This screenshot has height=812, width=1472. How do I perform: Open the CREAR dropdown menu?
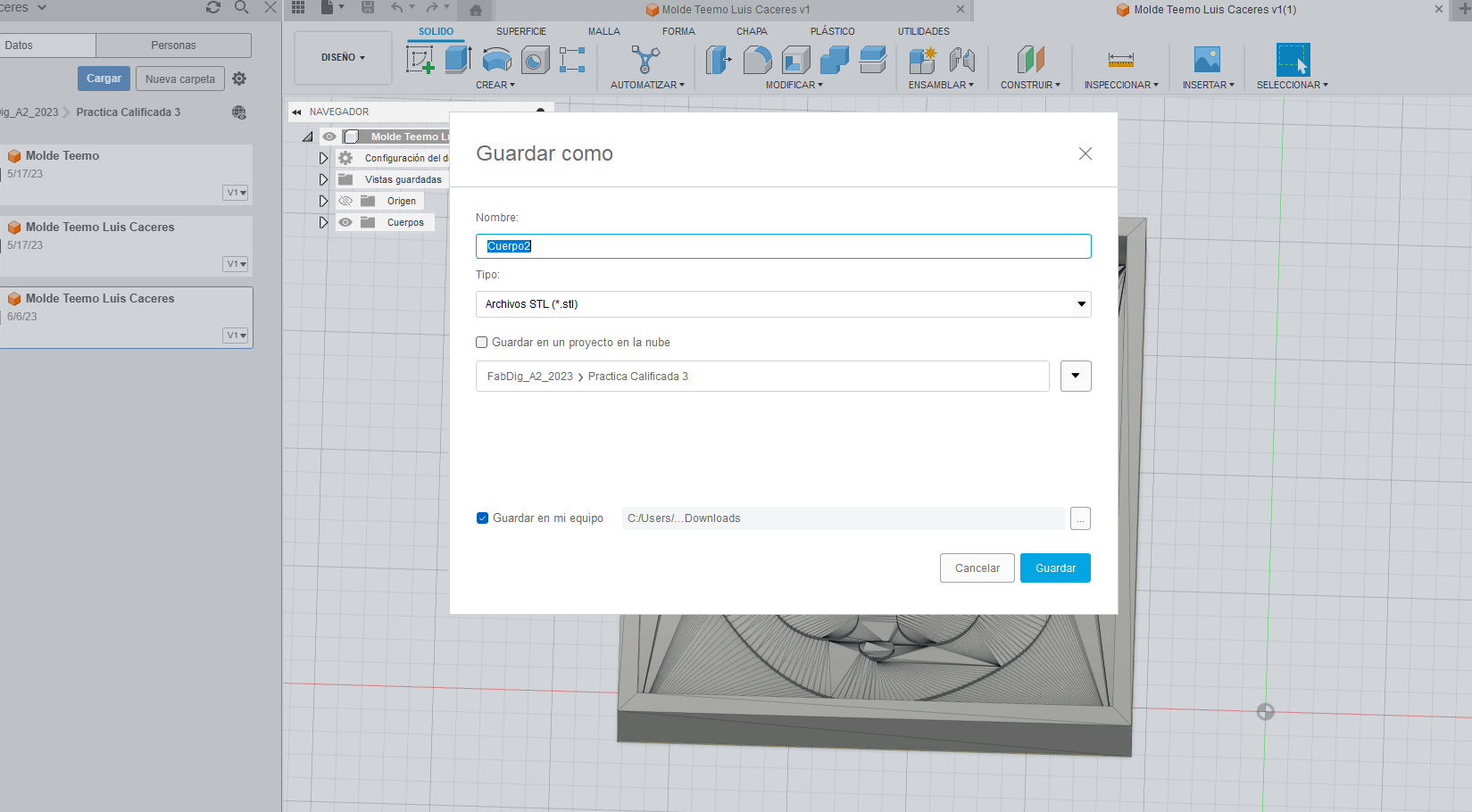click(495, 85)
